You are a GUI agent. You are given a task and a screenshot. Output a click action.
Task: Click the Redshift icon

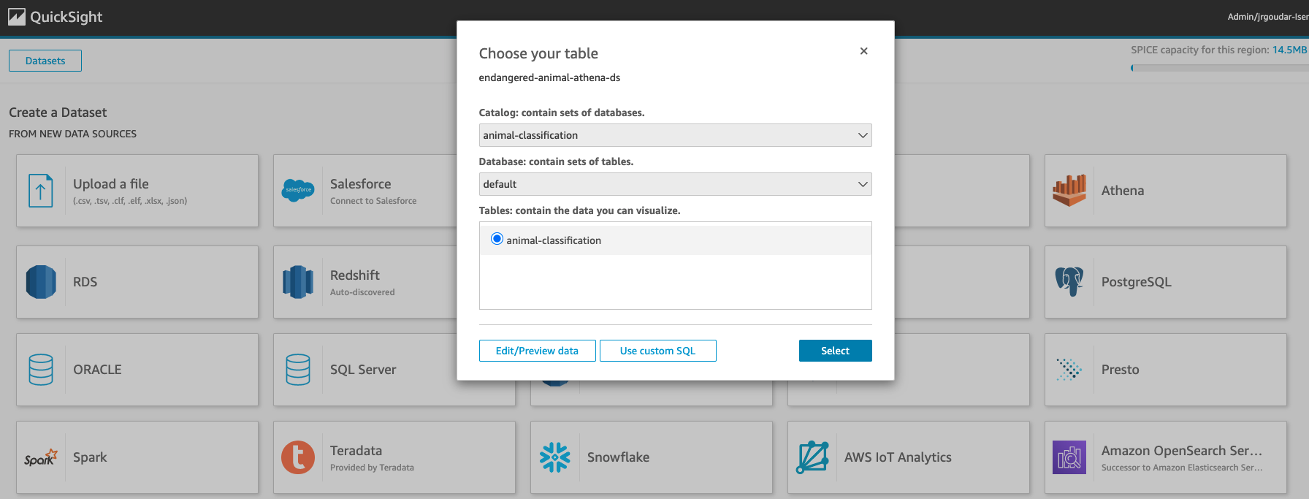click(298, 282)
